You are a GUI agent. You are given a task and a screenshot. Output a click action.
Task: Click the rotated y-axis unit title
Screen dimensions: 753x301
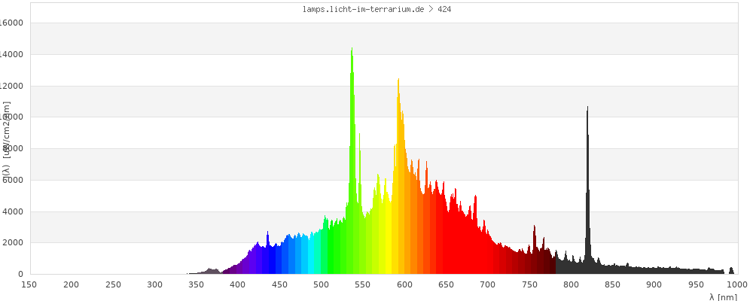point(6,143)
